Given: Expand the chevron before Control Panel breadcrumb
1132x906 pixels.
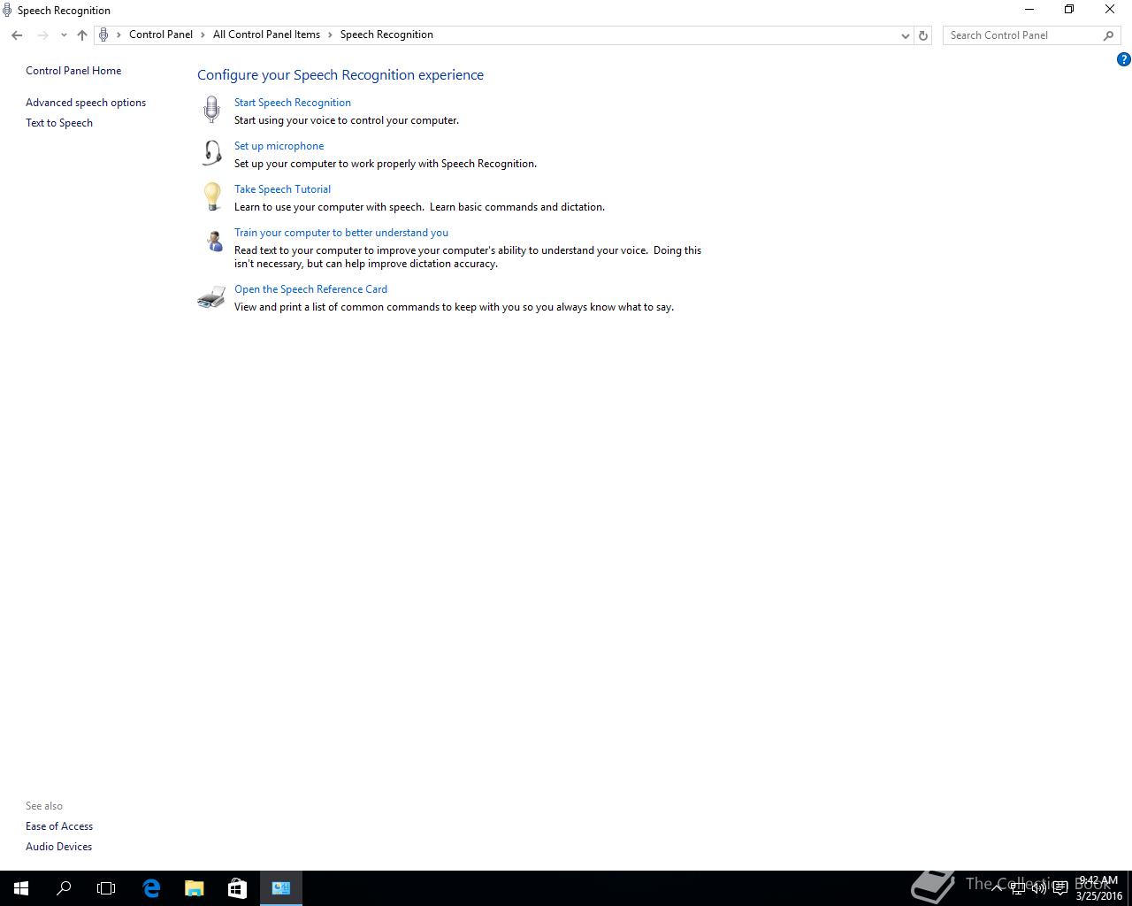Looking at the screenshot, I should [x=119, y=35].
